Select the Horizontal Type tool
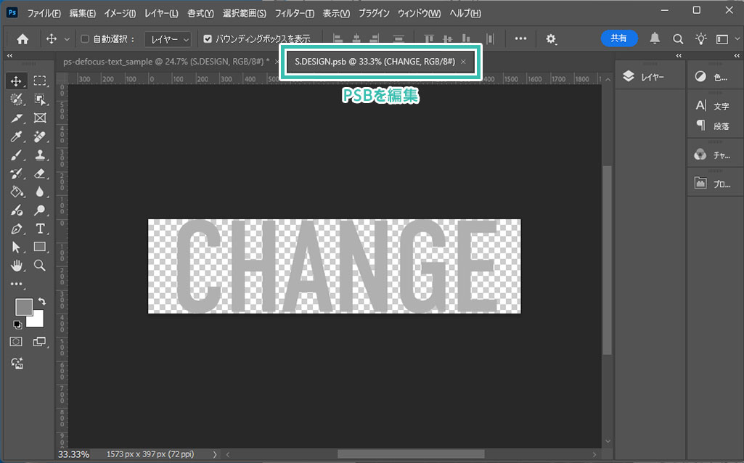The width and height of the screenshot is (744, 463). coord(40,229)
